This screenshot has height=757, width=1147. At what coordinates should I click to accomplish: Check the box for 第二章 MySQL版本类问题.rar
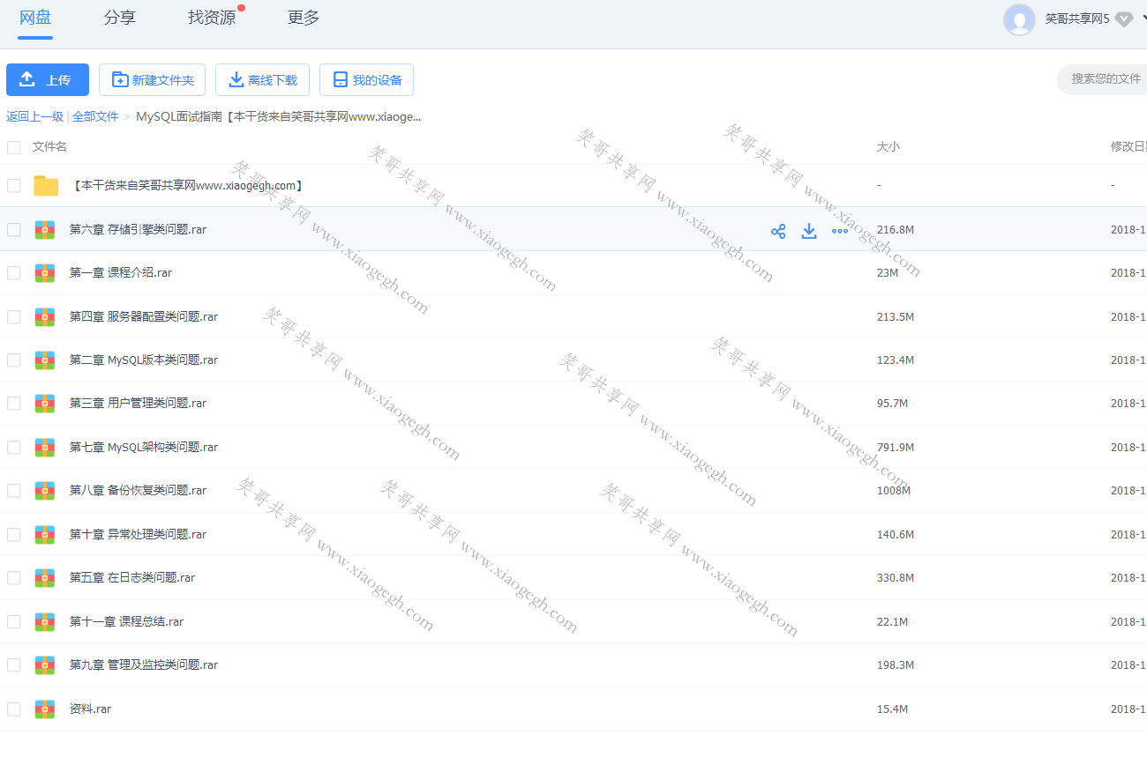click(13, 360)
